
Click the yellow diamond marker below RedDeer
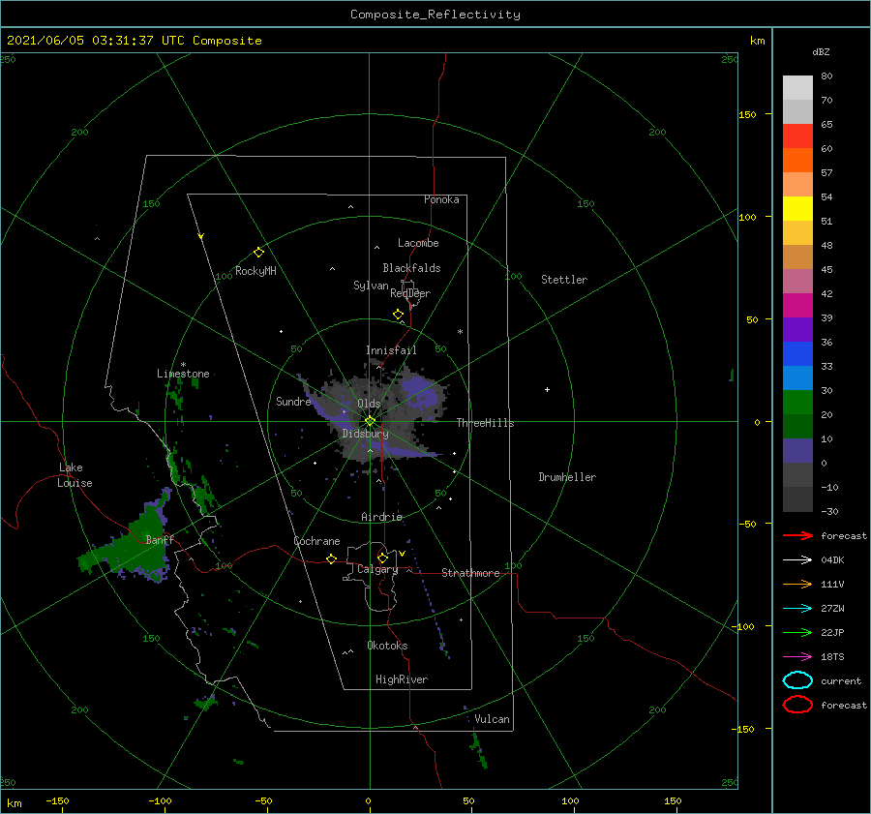coord(399,315)
